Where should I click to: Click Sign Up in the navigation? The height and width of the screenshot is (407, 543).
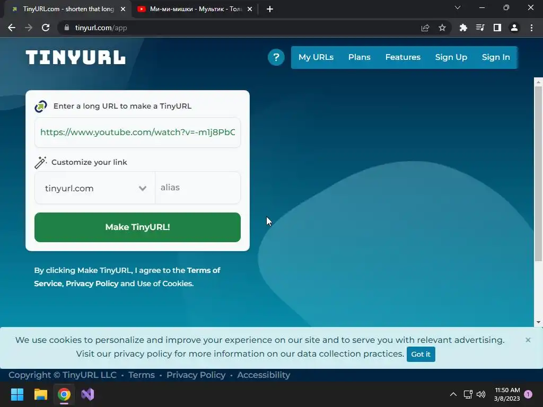pyautogui.click(x=451, y=57)
